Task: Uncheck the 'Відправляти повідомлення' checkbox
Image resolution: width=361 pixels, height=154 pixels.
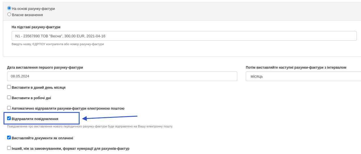Action: pos(9,118)
